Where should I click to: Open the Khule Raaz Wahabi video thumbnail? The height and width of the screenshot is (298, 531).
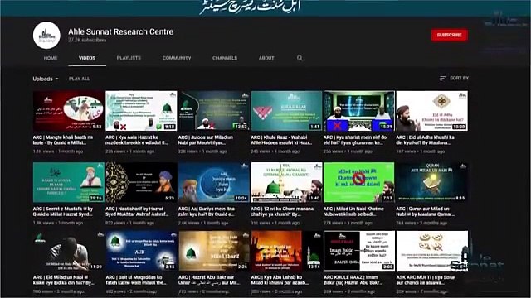286,111
